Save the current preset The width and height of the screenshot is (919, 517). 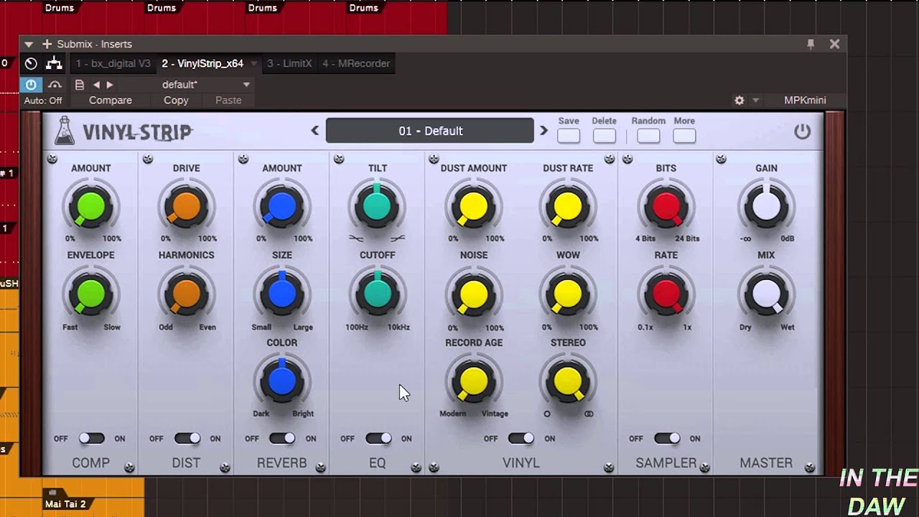click(569, 136)
